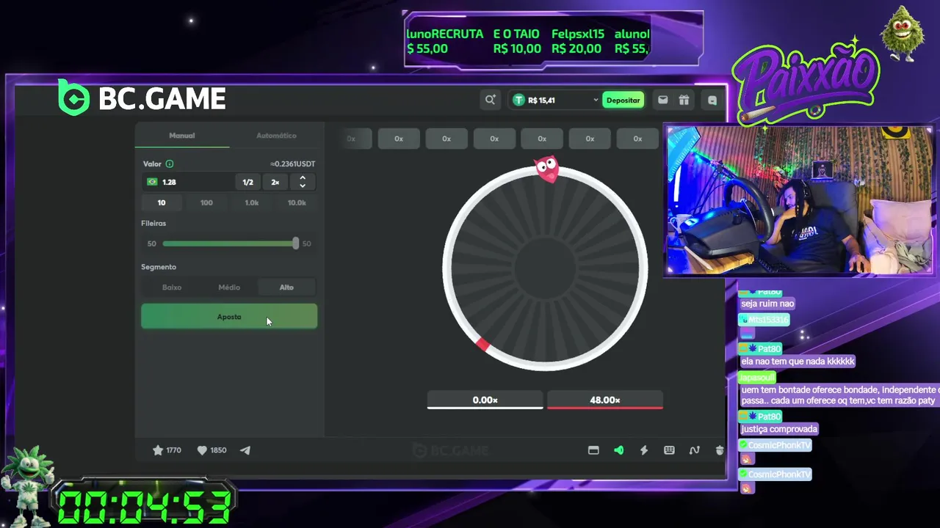This screenshot has width=940, height=528.
Task: Open the chat bubble icon in header
Action: (712, 100)
